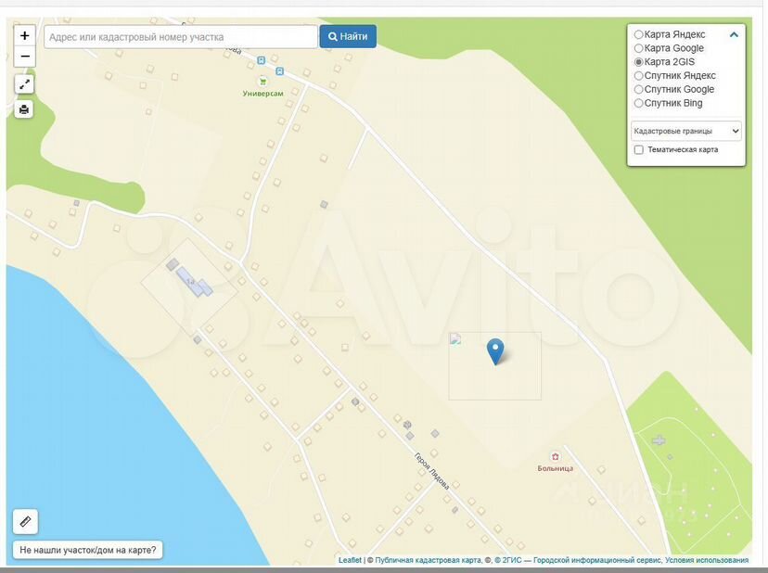Zoom out with the minus button
This screenshot has height=573, width=768.
point(25,57)
